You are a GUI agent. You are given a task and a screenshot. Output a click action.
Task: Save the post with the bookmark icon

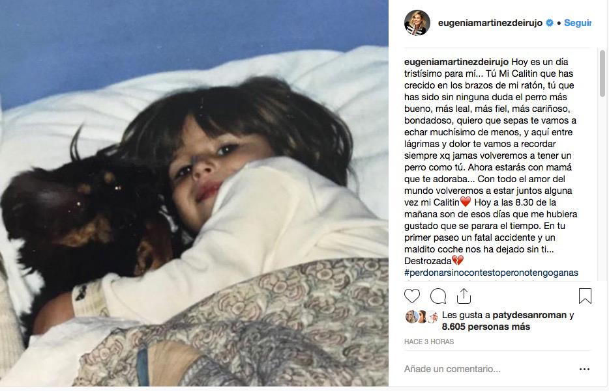point(585,296)
